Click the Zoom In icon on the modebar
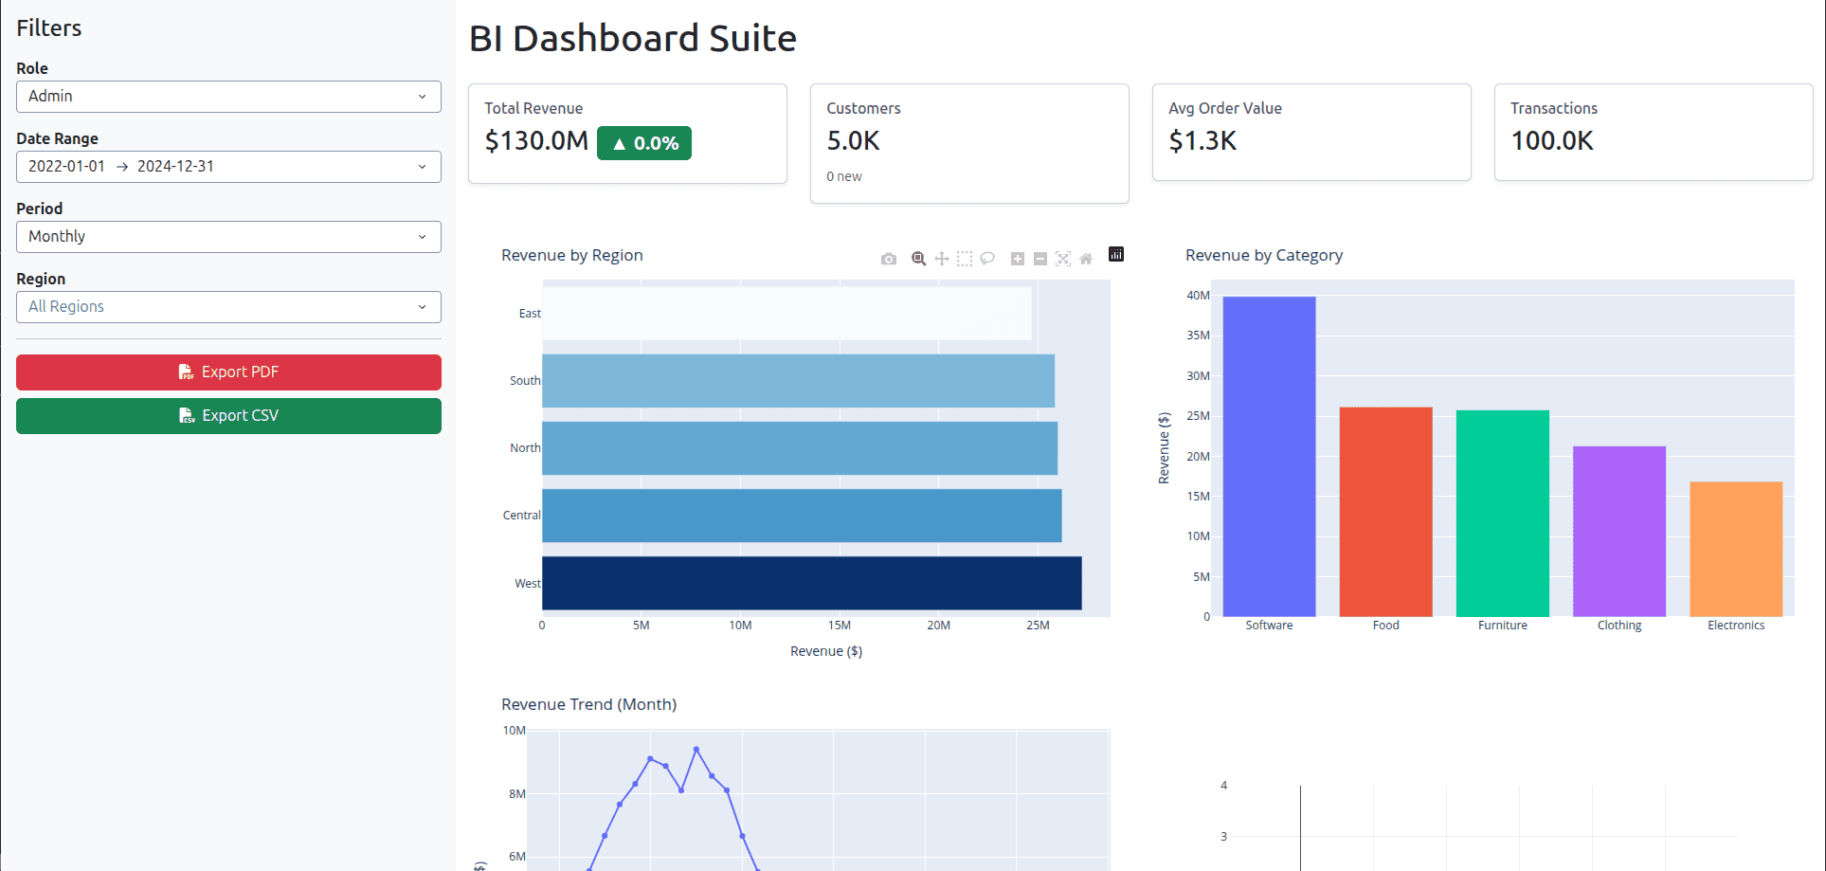Image resolution: width=1826 pixels, height=871 pixels. click(x=1017, y=258)
